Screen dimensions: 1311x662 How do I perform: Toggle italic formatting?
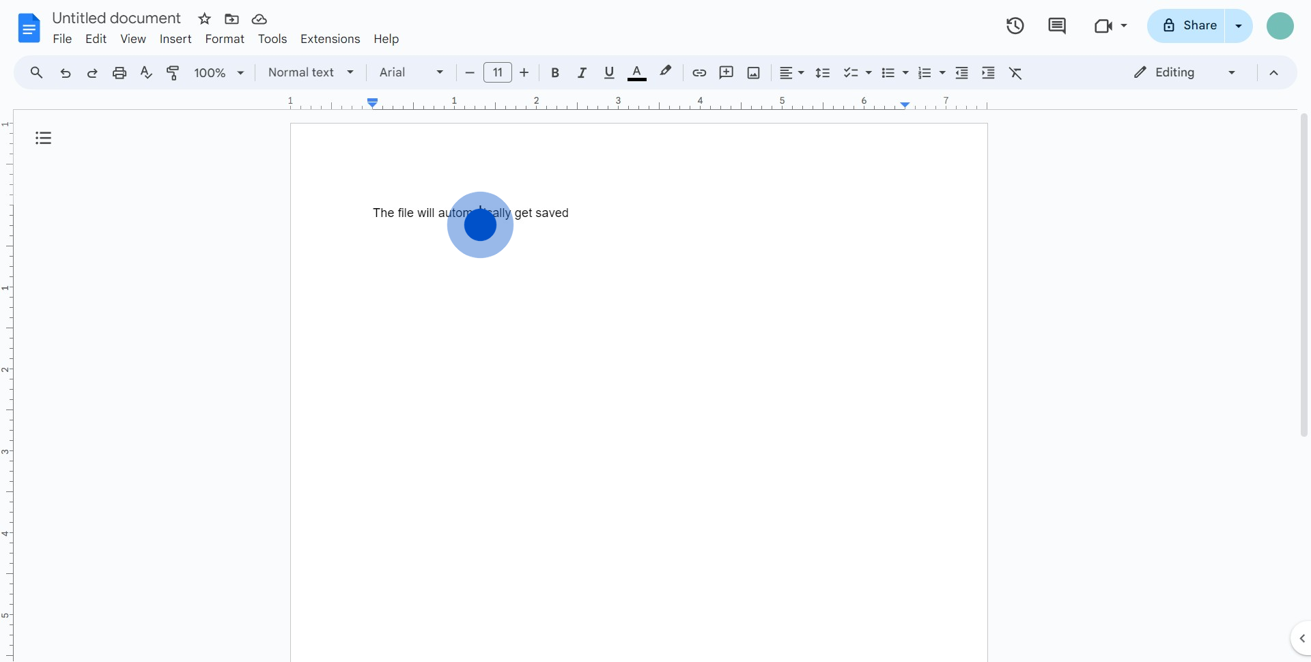point(582,73)
